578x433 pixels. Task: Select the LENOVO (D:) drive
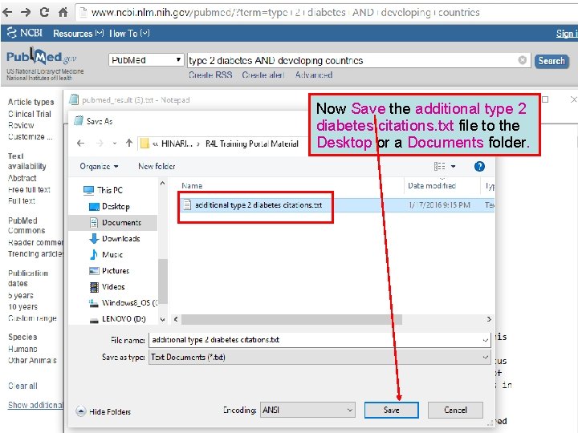click(x=118, y=319)
